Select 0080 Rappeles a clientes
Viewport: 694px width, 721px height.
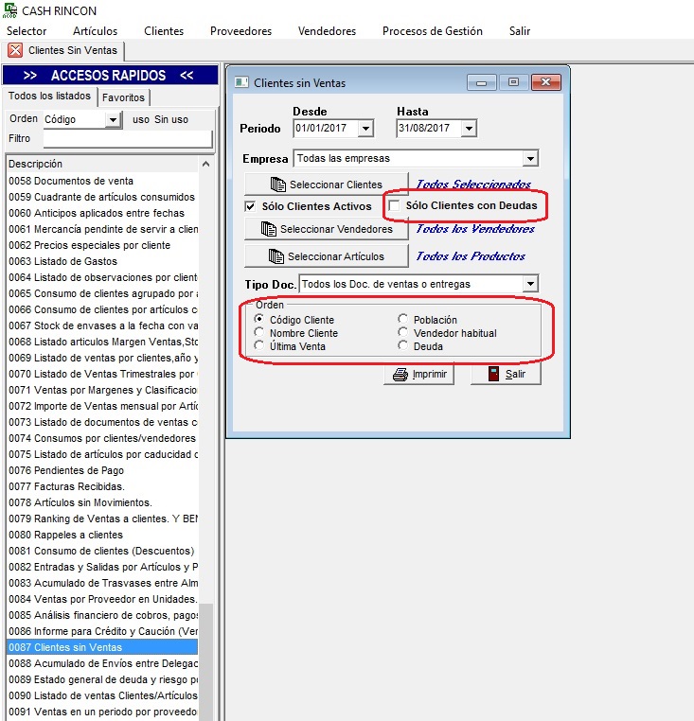(102, 535)
